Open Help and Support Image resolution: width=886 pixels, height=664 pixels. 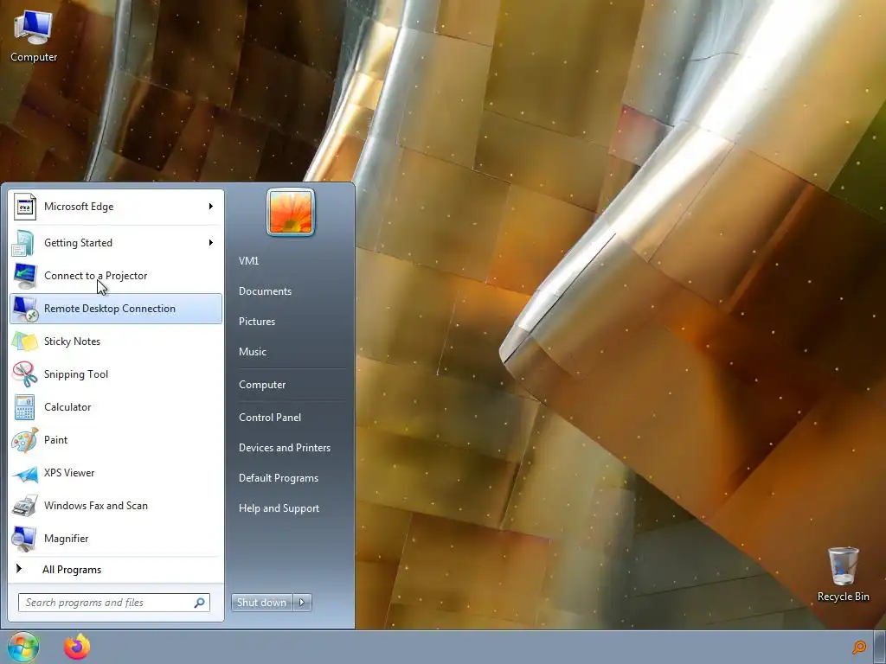click(x=279, y=508)
